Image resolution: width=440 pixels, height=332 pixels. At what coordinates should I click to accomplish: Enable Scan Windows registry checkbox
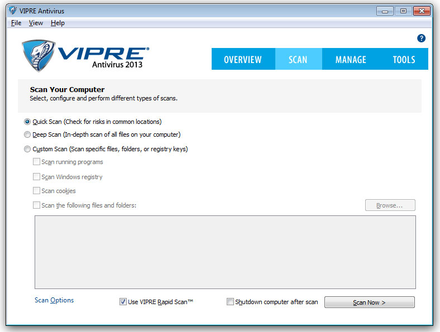[36, 177]
